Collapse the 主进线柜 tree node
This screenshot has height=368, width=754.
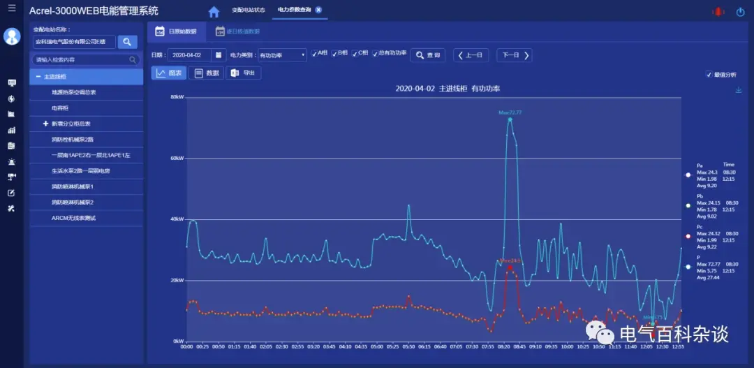pyautogui.click(x=38, y=76)
